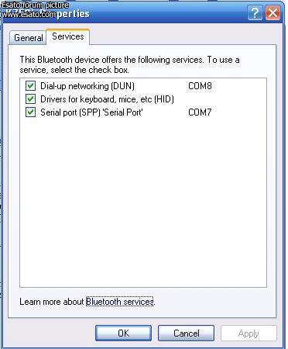
Task: Click the Properties title bar text
Action: (x=73, y=13)
